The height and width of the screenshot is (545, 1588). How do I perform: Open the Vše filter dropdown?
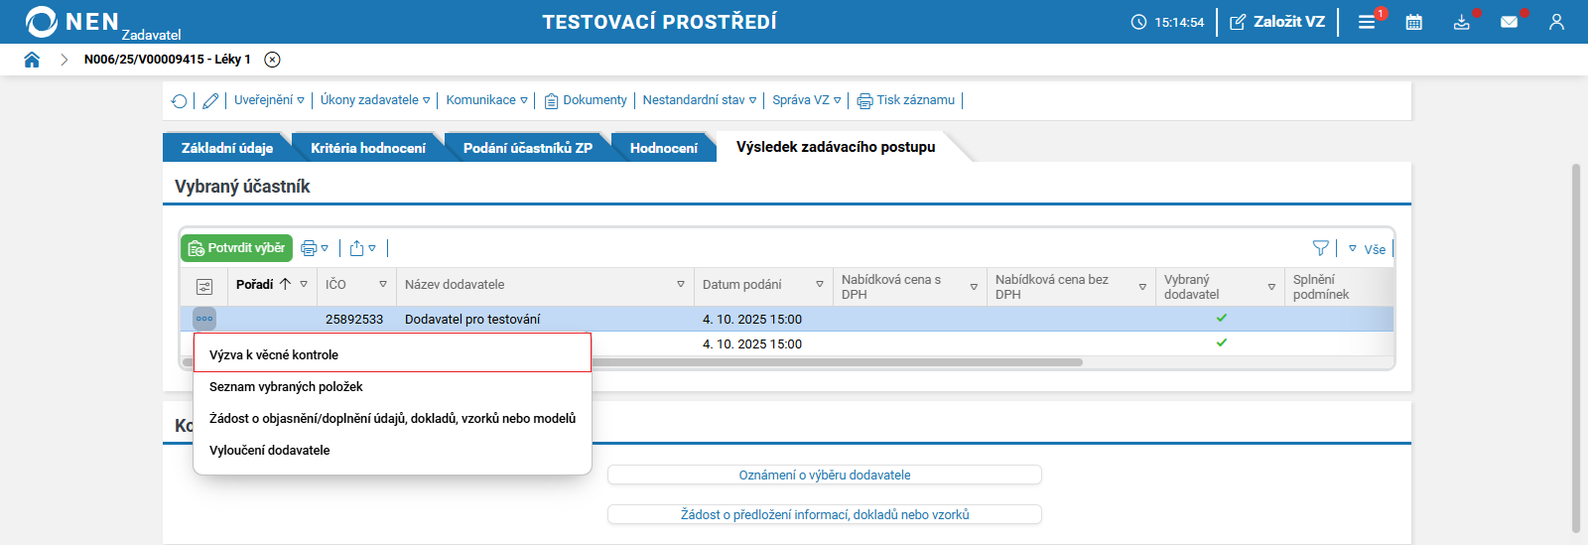1367,249
